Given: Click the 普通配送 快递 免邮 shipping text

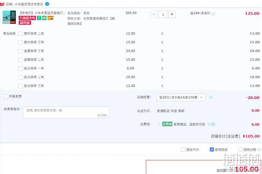Looking at the screenshot, I should point(171,111).
